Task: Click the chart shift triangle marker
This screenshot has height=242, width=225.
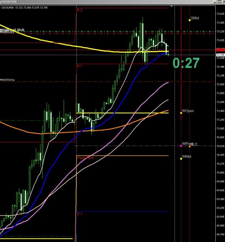Action: point(172,6)
